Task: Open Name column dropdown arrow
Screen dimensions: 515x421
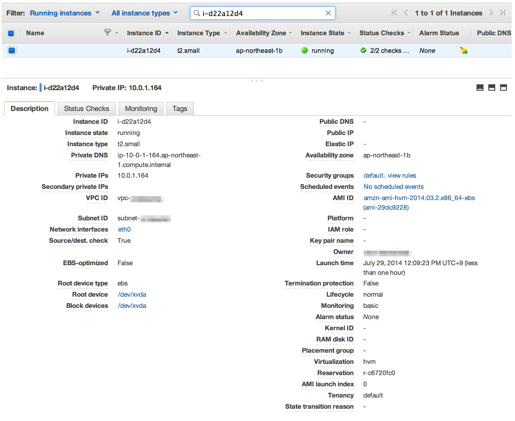Action: click(117, 33)
